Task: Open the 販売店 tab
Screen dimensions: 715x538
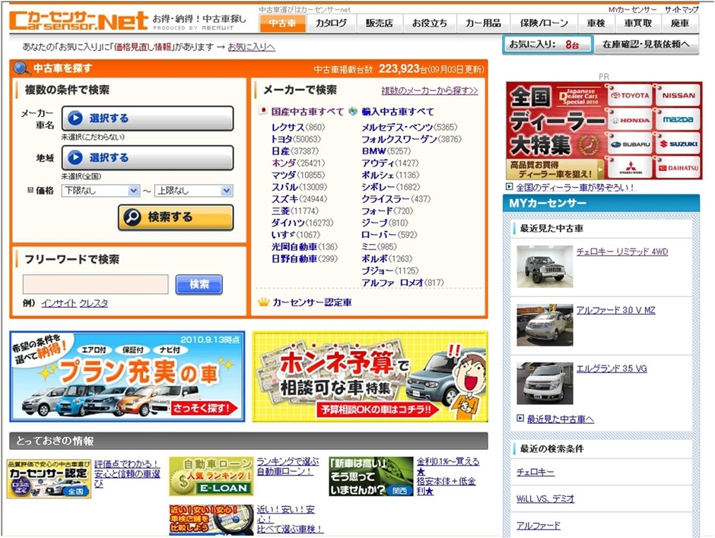Action: coord(380,24)
